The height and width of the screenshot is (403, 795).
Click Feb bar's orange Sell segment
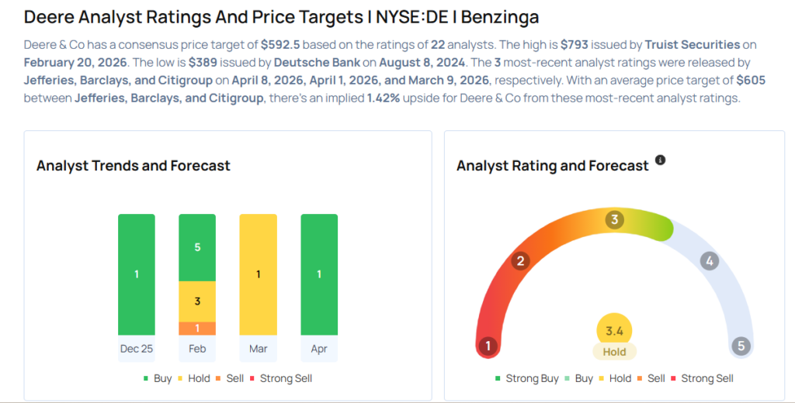pos(197,328)
